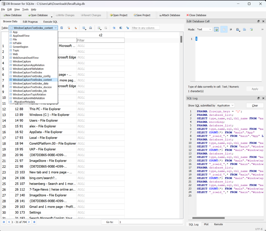Go to the last page of records
The width and height of the screenshot is (266, 231).
pos(34,222)
